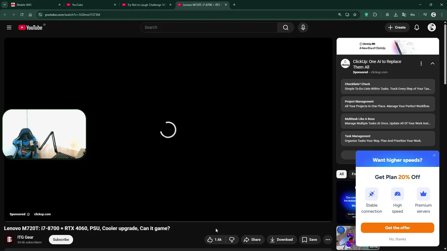447x251 pixels.
Task: Open more actions ellipsis below the video
Action: [x=328, y=239]
